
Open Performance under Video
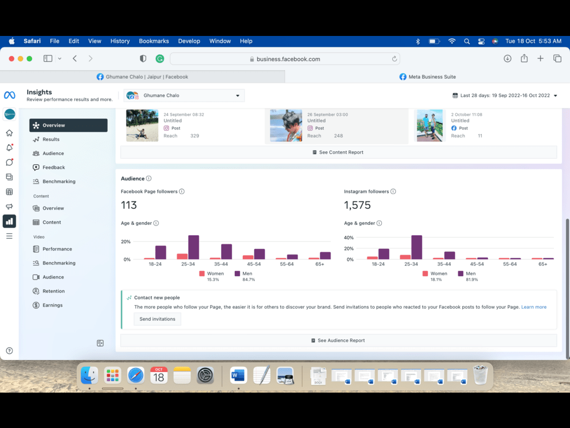pos(68,249)
